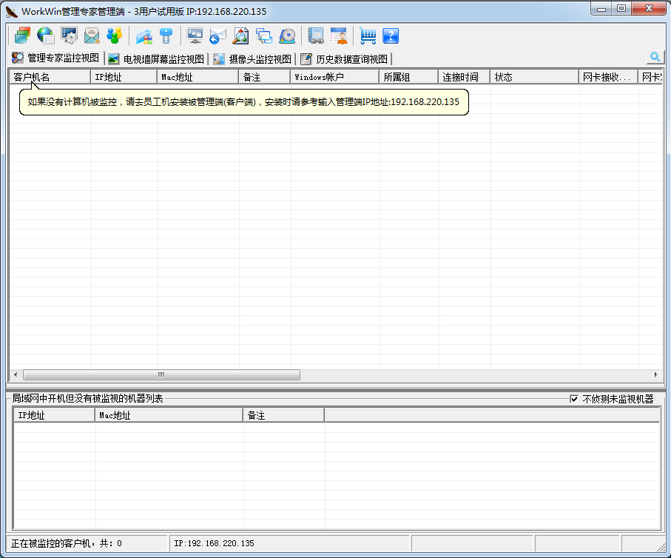
Task: Click the disc drive toolbar icon
Action: 287,36
